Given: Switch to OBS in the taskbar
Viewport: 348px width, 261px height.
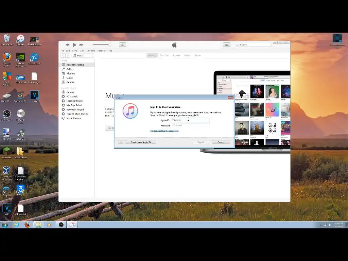Looking at the screenshot, I should pos(61,225).
